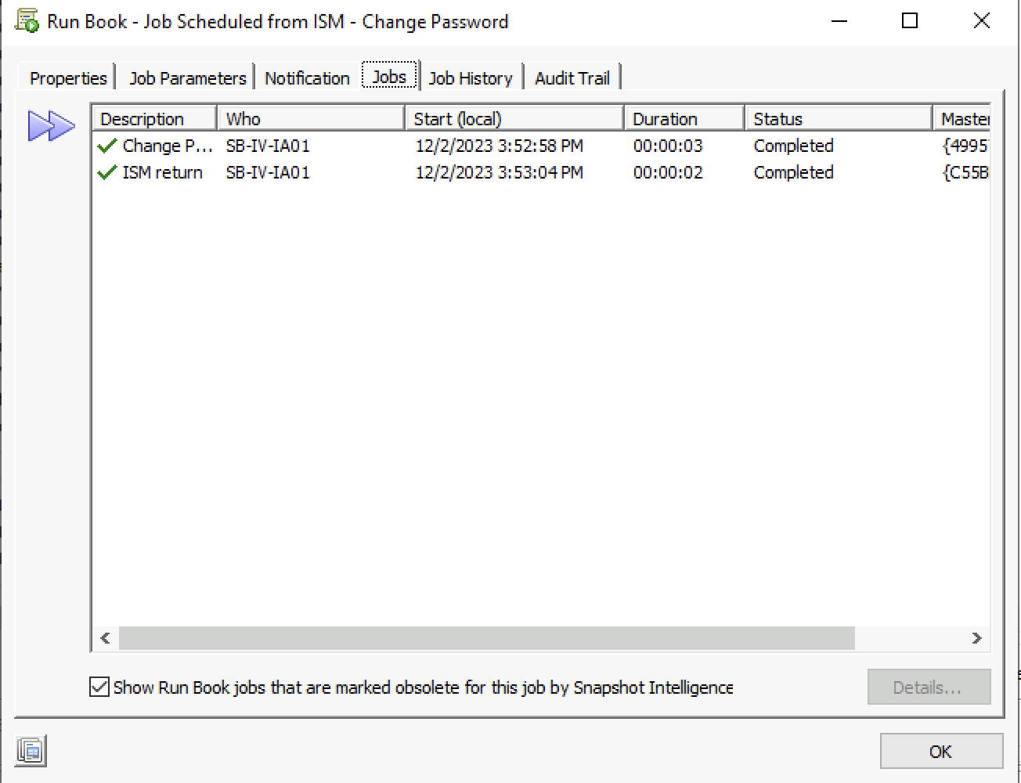The height and width of the screenshot is (783, 1021).
Task: Sort by the Duration column header
Action: [684, 119]
